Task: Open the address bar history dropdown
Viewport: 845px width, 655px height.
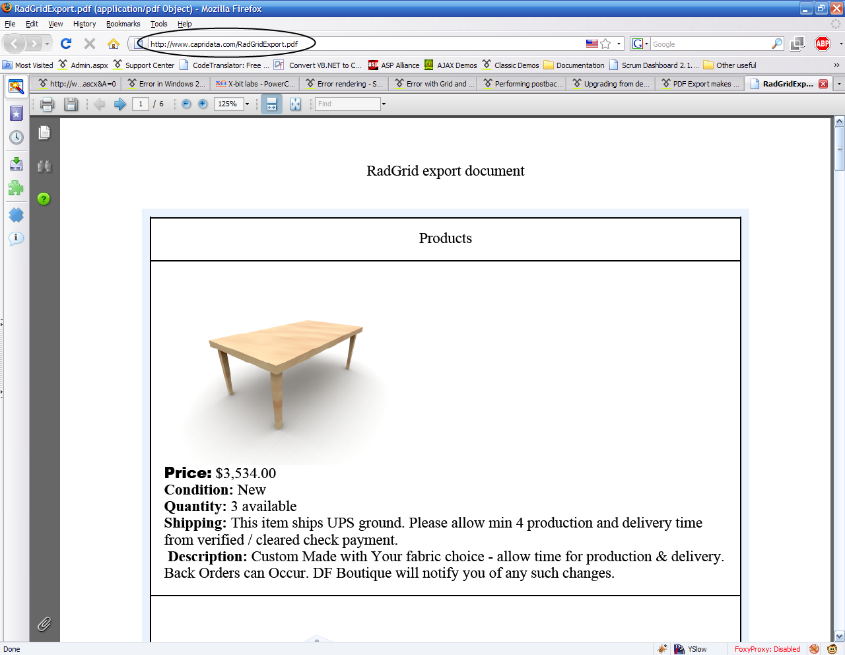Action: [619, 44]
